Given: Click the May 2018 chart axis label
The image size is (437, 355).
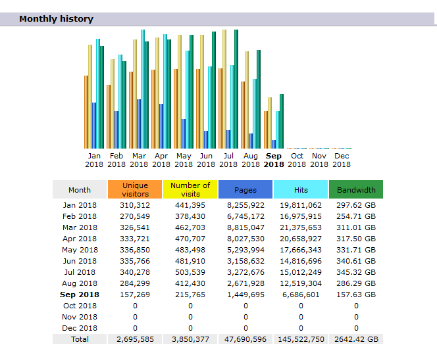Looking at the screenshot, I should (184, 160).
